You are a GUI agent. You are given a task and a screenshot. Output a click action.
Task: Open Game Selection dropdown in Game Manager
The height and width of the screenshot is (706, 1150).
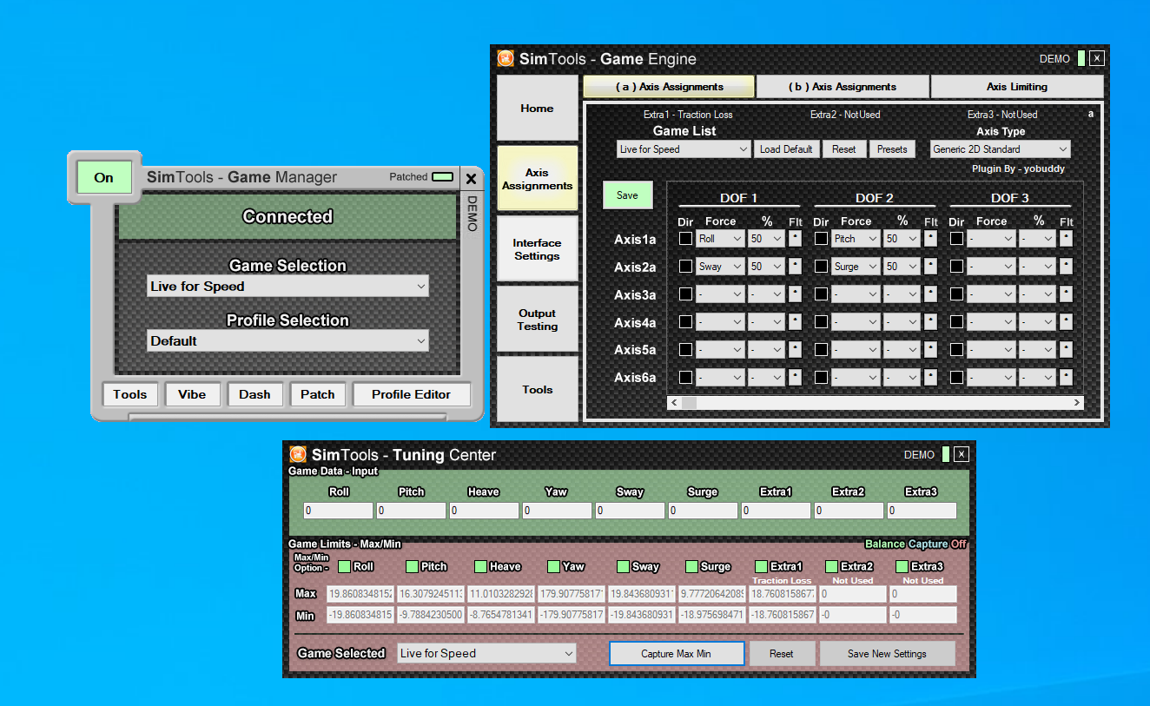[x=287, y=287]
